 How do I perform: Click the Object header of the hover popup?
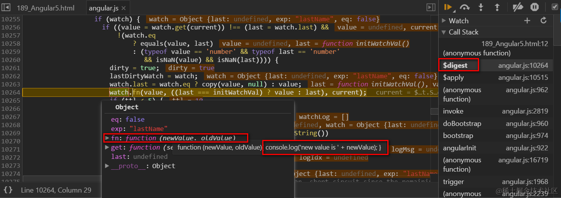coord(127,107)
